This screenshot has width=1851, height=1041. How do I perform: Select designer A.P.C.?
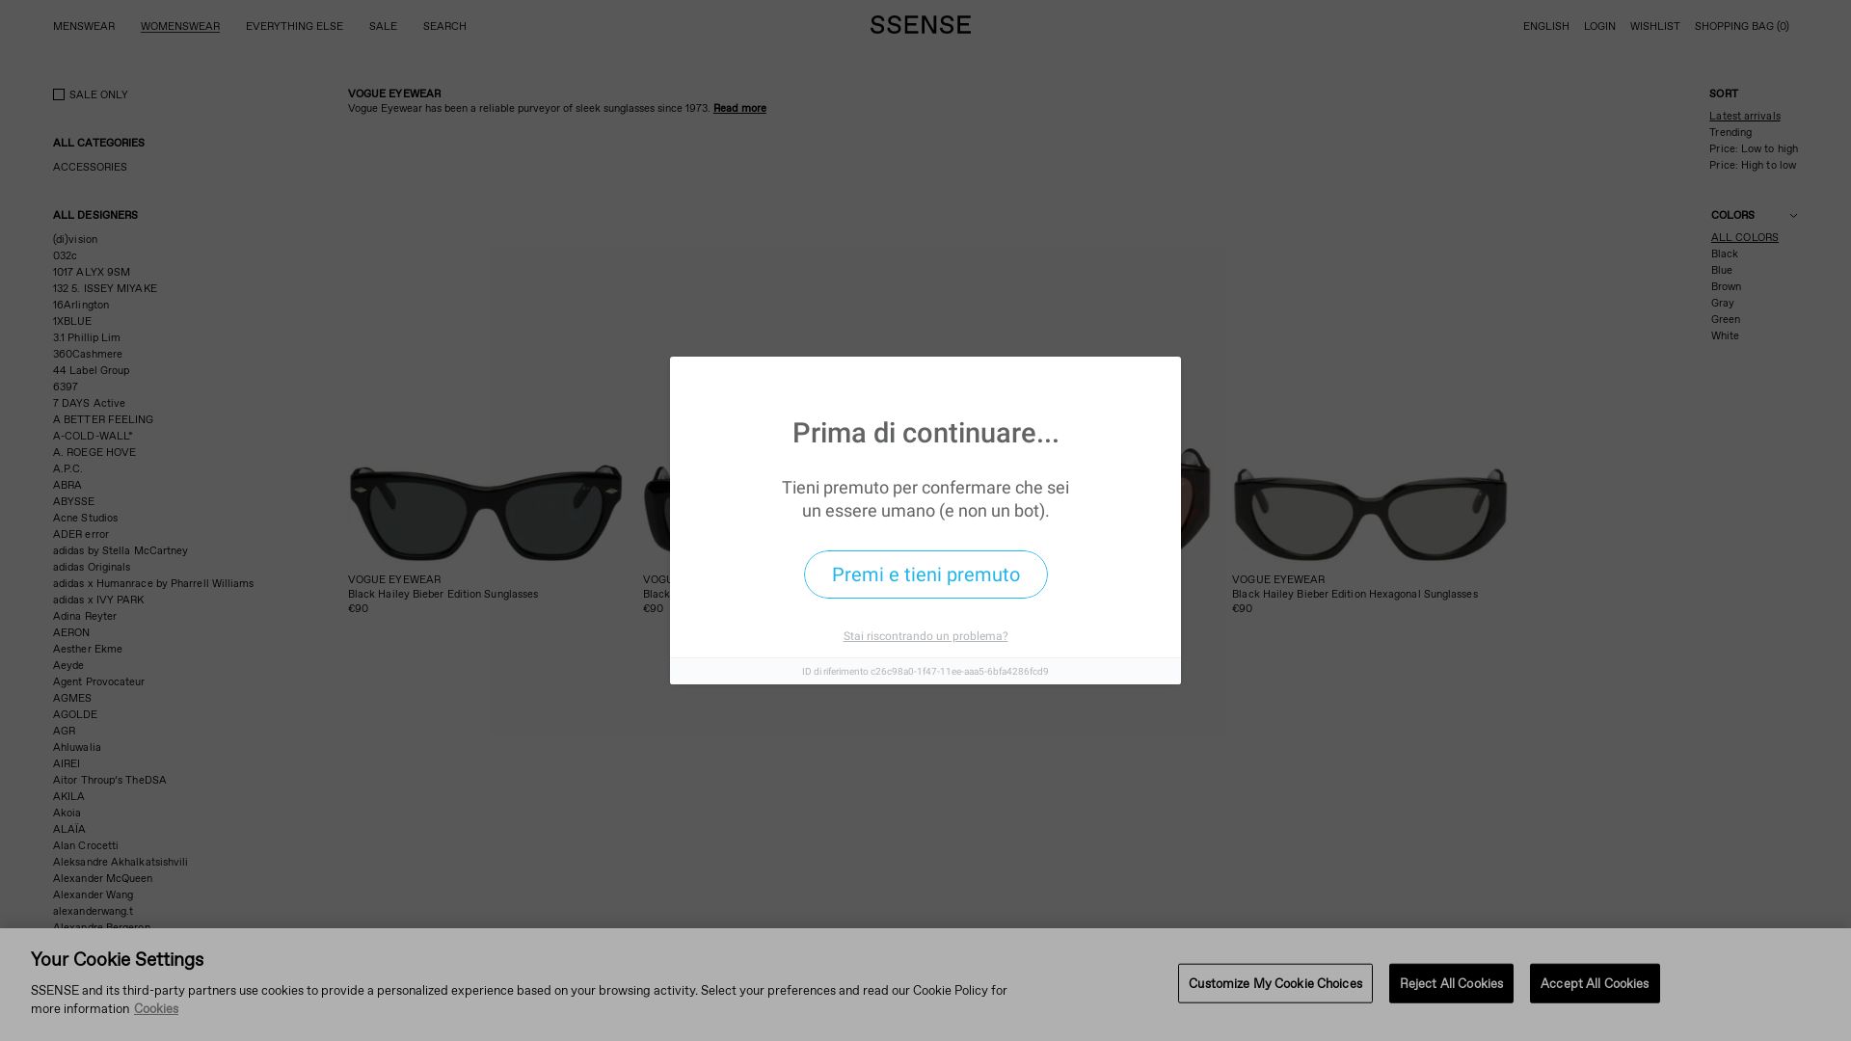67,468
